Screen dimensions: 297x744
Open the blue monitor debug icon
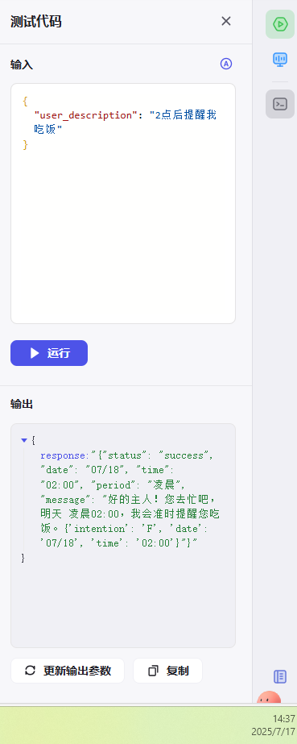click(280, 60)
